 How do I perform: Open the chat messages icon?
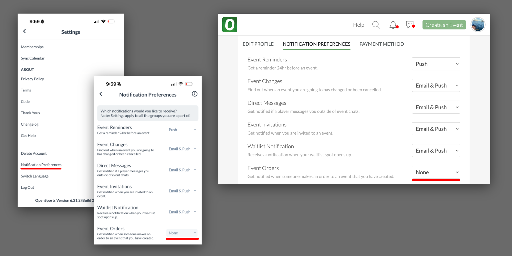[x=410, y=25]
